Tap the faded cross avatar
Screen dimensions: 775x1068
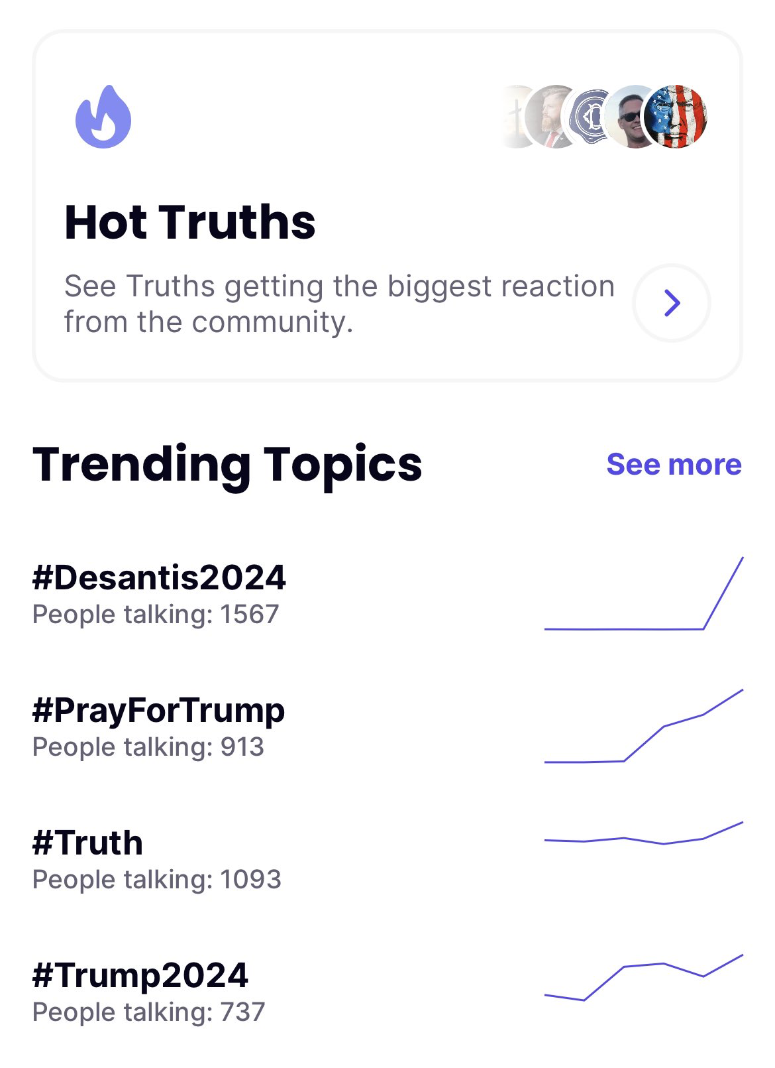pos(515,117)
